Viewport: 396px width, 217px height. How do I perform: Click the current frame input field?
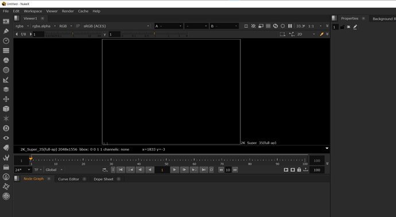pos(162,170)
